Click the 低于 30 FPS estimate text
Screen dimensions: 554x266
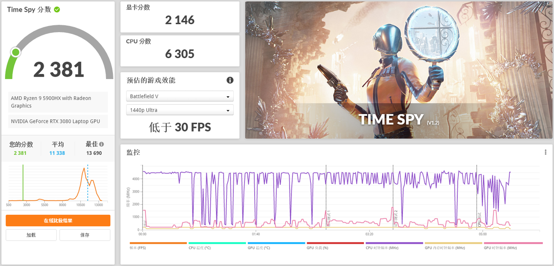[180, 127]
